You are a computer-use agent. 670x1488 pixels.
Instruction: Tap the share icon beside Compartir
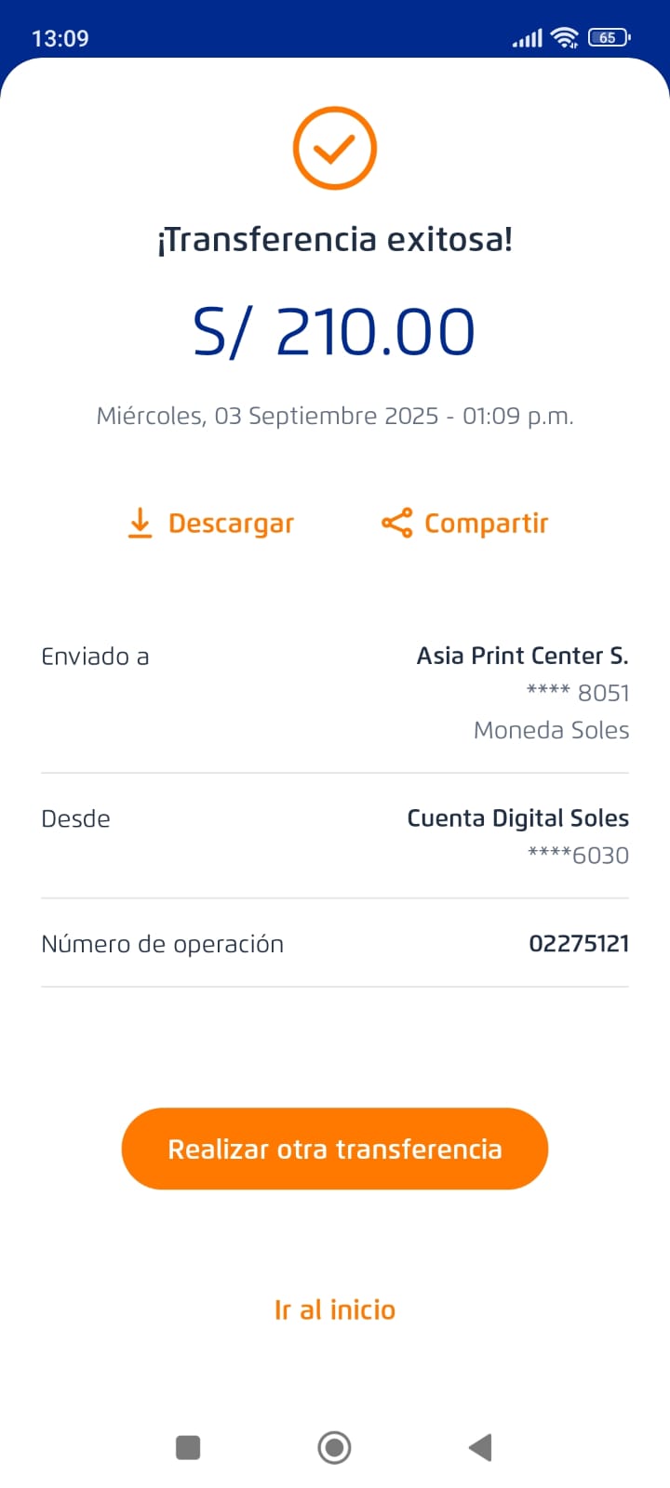(x=396, y=524)
